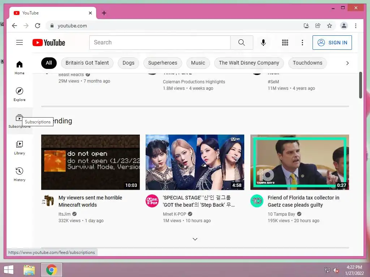
Task: Click the Install app icon in the address bar
Action: 306,26
